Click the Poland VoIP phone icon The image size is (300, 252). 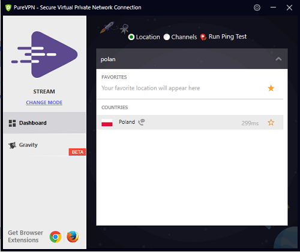pos(142,122)
